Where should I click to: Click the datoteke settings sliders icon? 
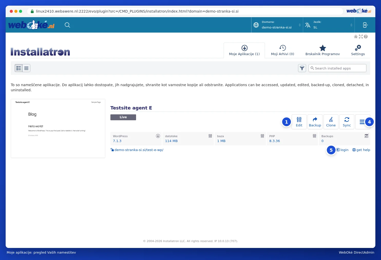[x=210, y=136]
